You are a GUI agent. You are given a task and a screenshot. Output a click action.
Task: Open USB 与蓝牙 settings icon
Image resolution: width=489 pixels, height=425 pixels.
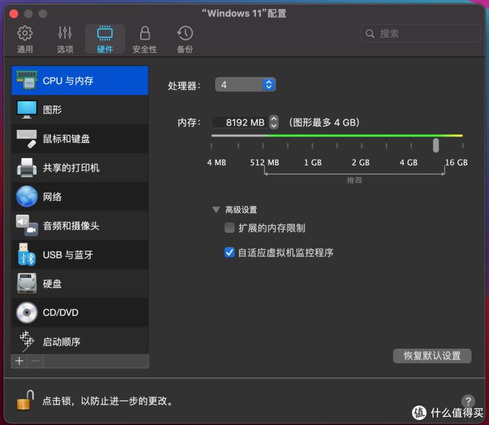click(x=27, y=255)
